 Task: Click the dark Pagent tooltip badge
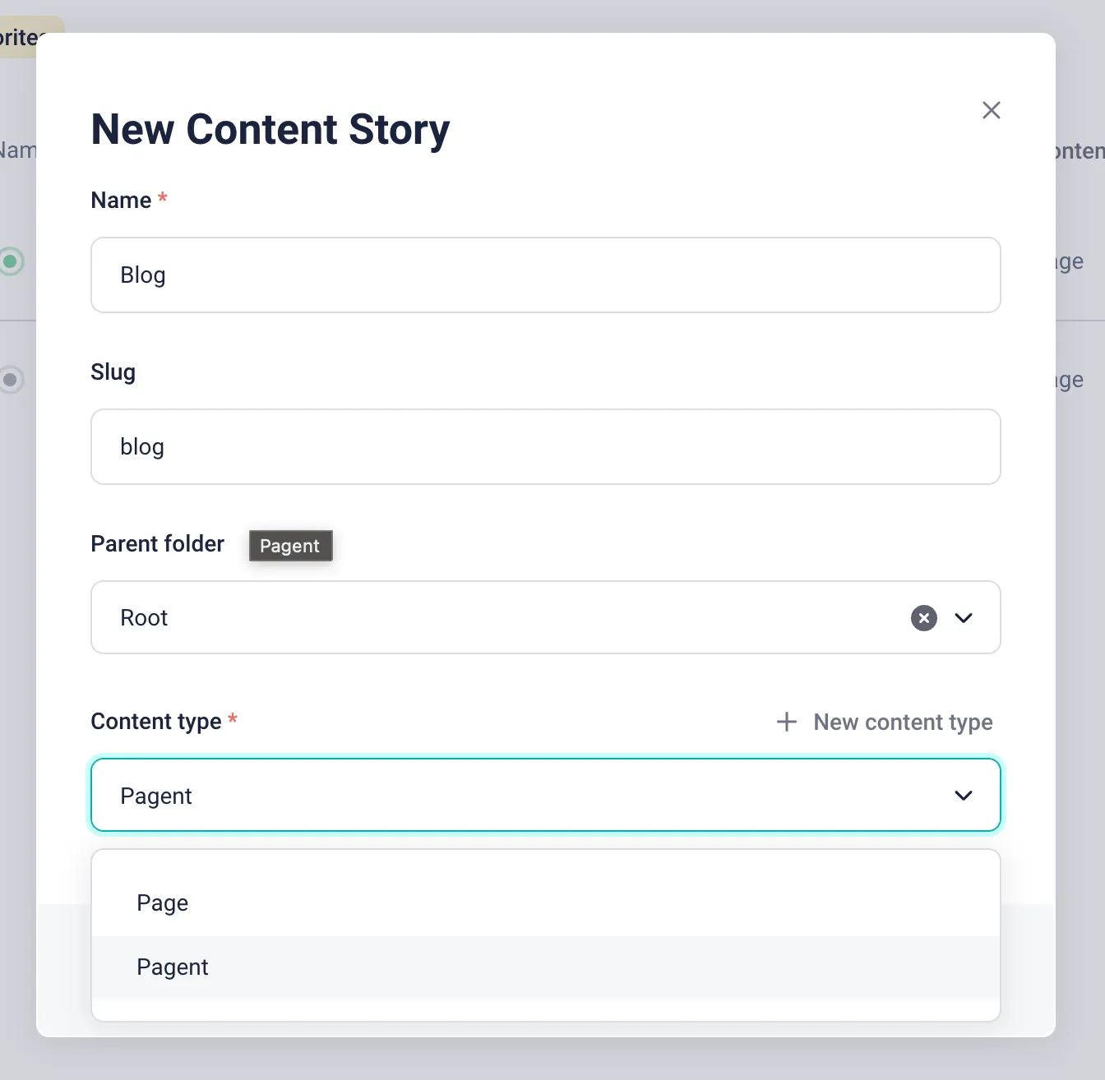click(290, 546)
